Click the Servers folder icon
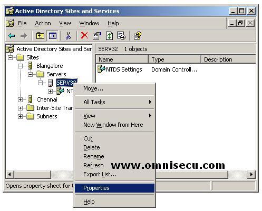The height and width of the screenshot is (211, 262). point(41,74)
